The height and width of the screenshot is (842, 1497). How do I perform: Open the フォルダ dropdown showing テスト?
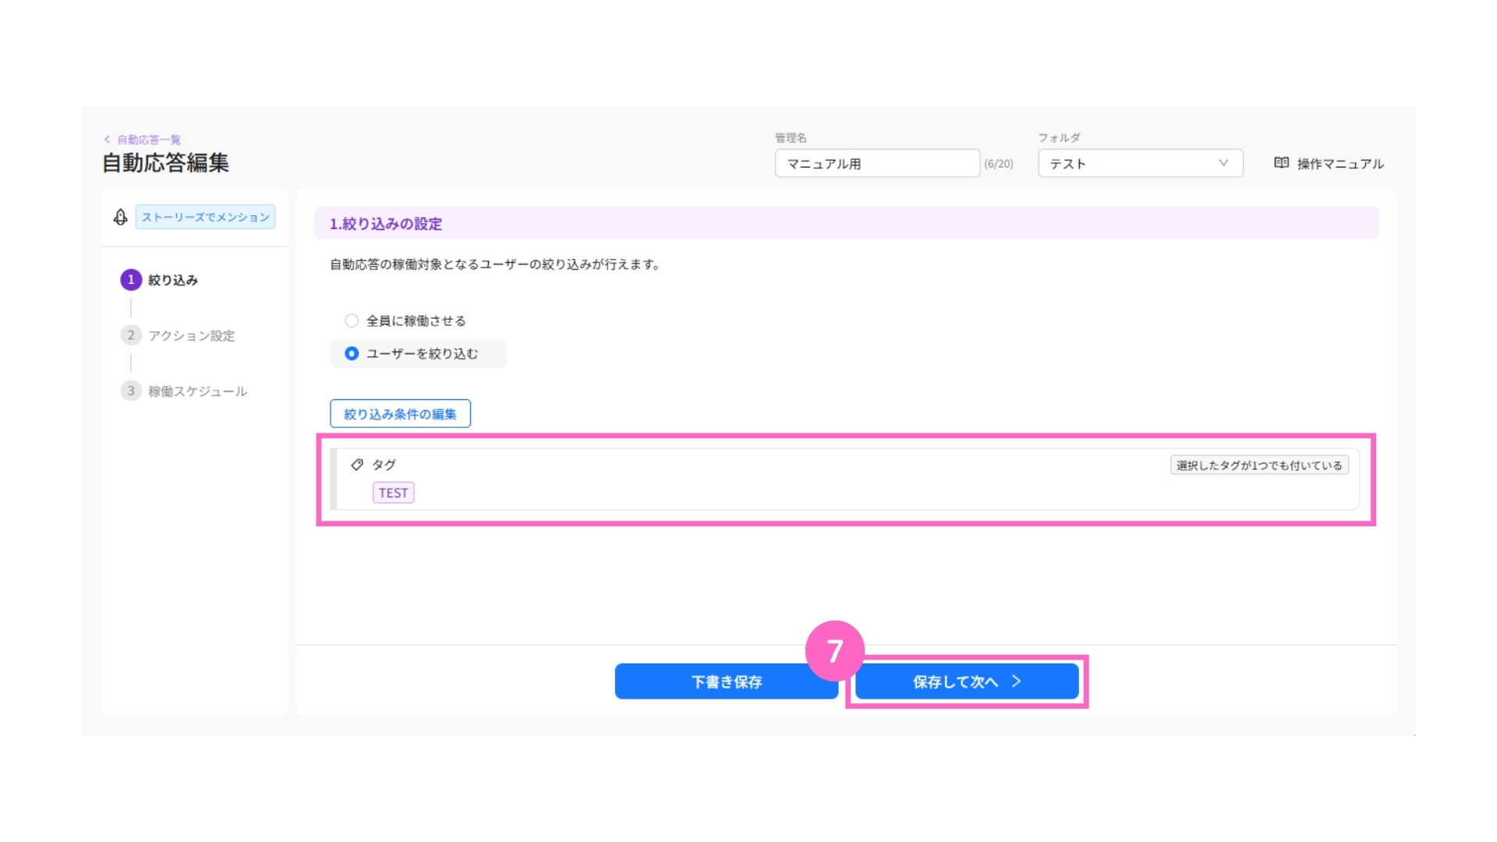tap(1140, 164)
